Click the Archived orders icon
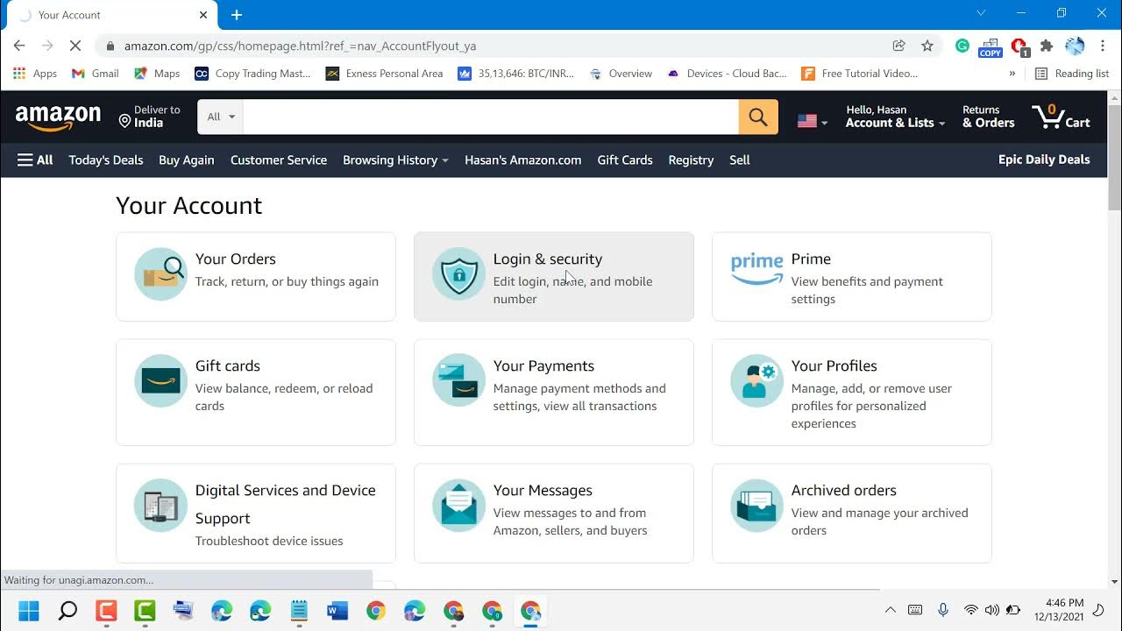The height and width of the screenshot is (631, 1122). [756, 505]
